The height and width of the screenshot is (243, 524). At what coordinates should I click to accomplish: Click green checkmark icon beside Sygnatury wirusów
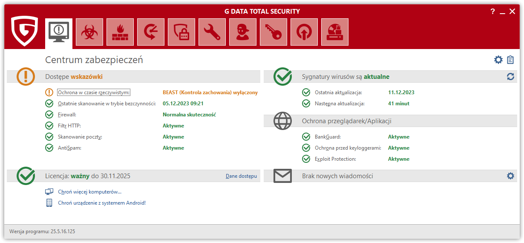tap(282, 77)
